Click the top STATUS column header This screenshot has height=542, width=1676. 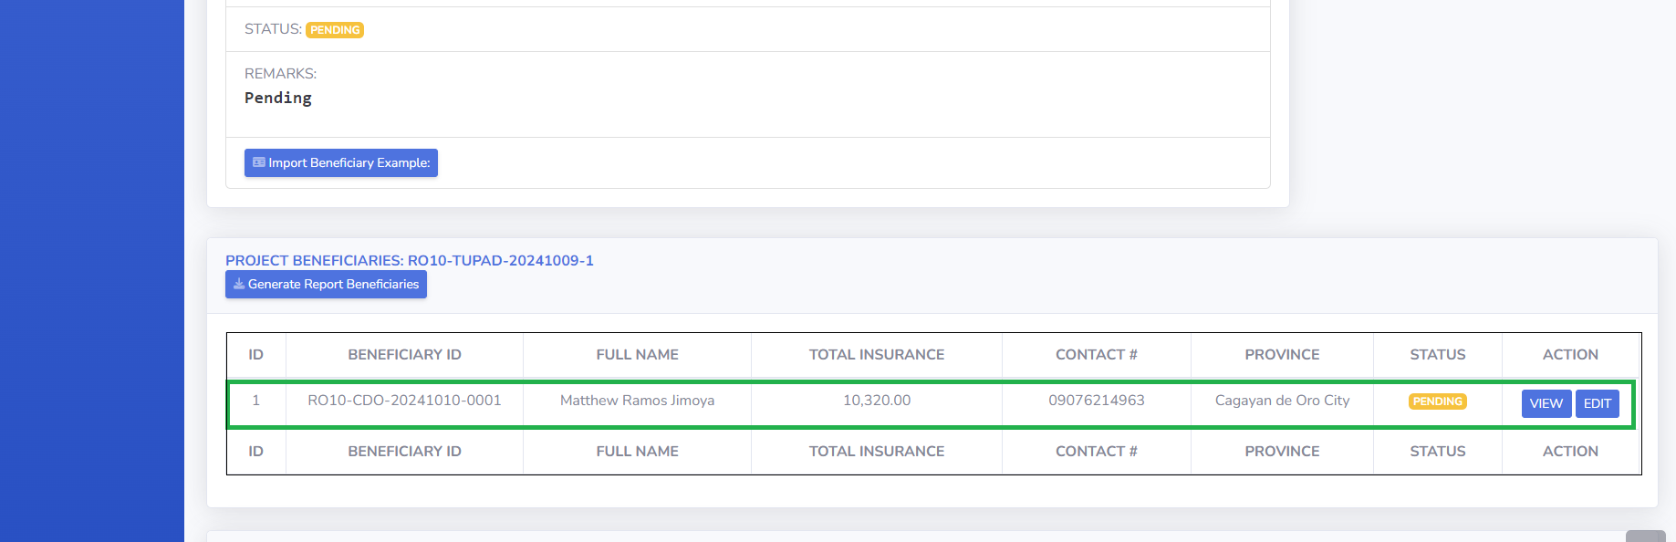[1438, 354]
